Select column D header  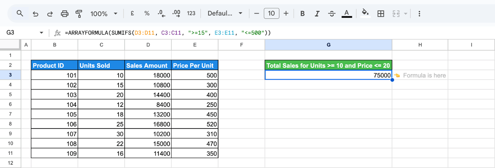[x=148, y=45]
